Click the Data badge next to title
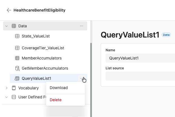This screenshot has width=175, height=117. coord(166,35)
